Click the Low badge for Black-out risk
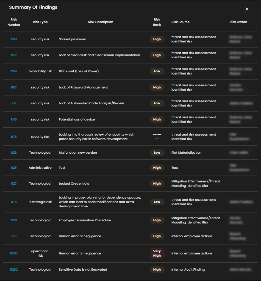This screenshot has height=281, width=261. 157,71
